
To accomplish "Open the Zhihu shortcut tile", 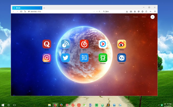I will (84, 58).
